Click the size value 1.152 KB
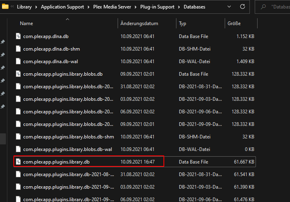 pyautogui.click(x=245, y=36)
